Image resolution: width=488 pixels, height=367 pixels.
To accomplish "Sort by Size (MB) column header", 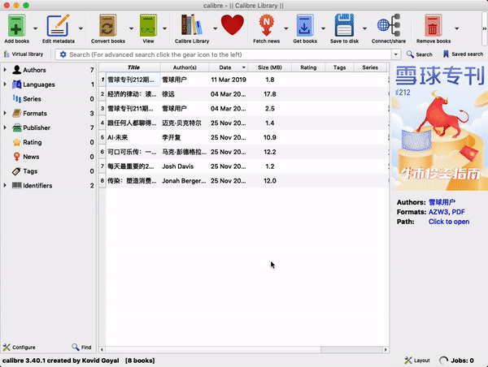I will coord(269,67).
